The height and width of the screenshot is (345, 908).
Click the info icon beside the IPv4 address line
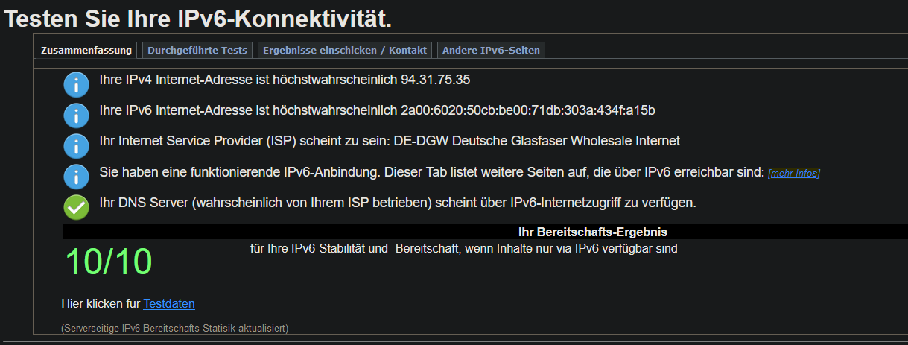76,84
